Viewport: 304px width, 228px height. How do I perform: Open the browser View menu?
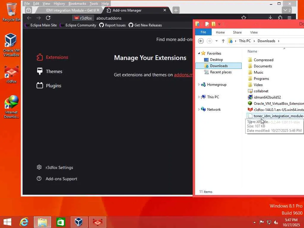pyautogui.click(x=46, y=4)
